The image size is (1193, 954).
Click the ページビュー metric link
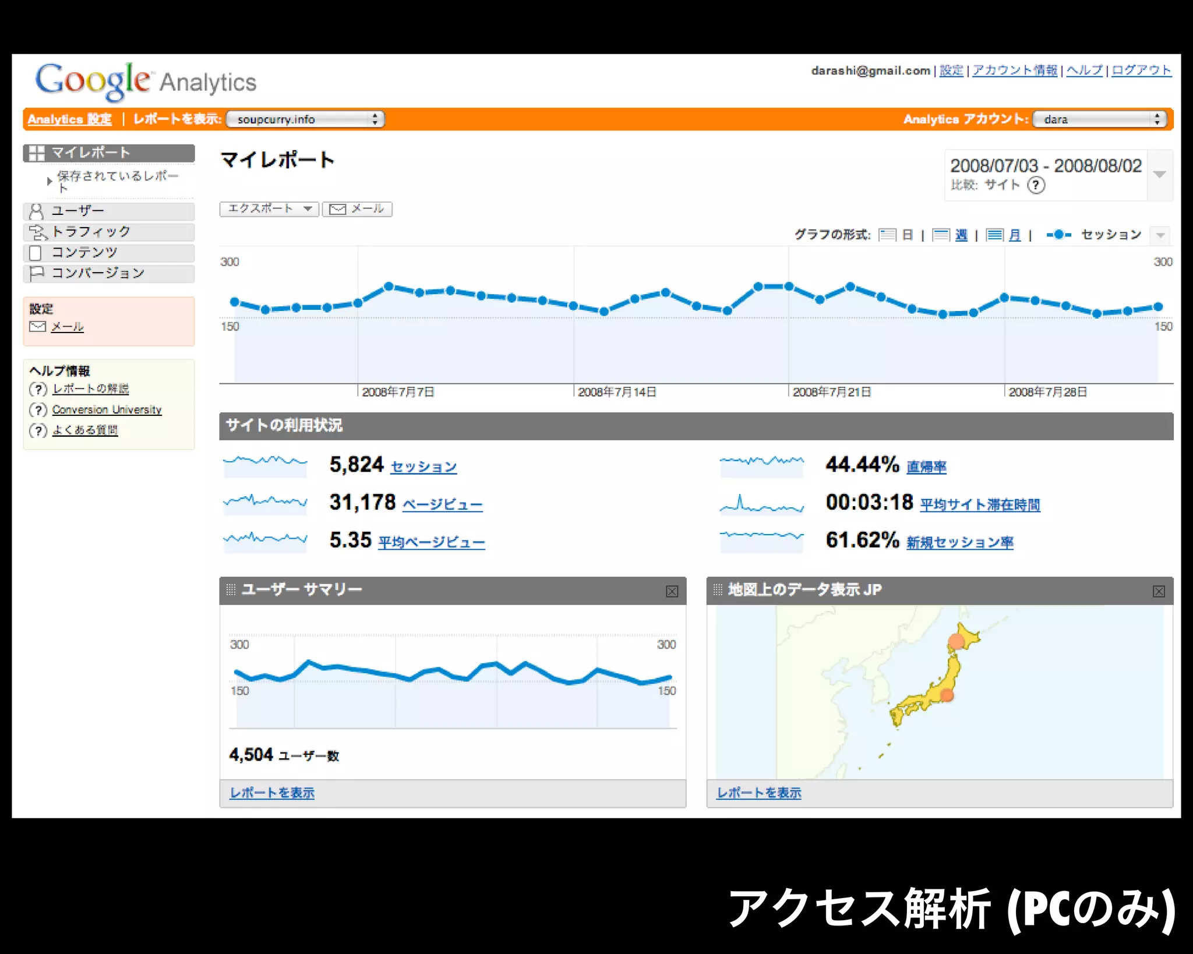443,505
